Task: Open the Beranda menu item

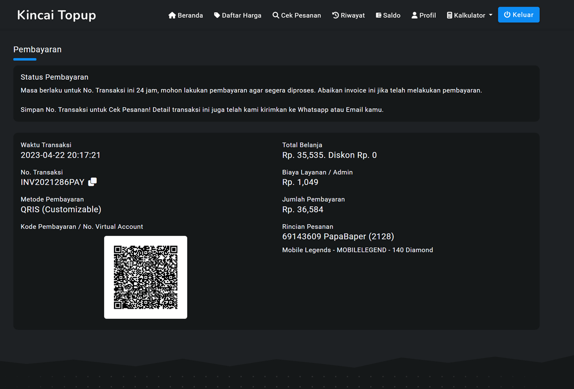Action: 186,15
